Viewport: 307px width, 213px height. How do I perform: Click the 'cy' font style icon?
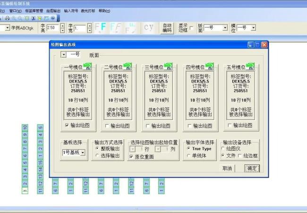149,27
